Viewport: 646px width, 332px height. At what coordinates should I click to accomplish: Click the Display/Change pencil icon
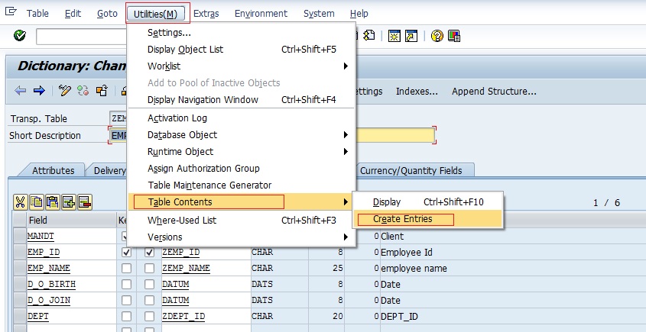(x=65, y=91)
